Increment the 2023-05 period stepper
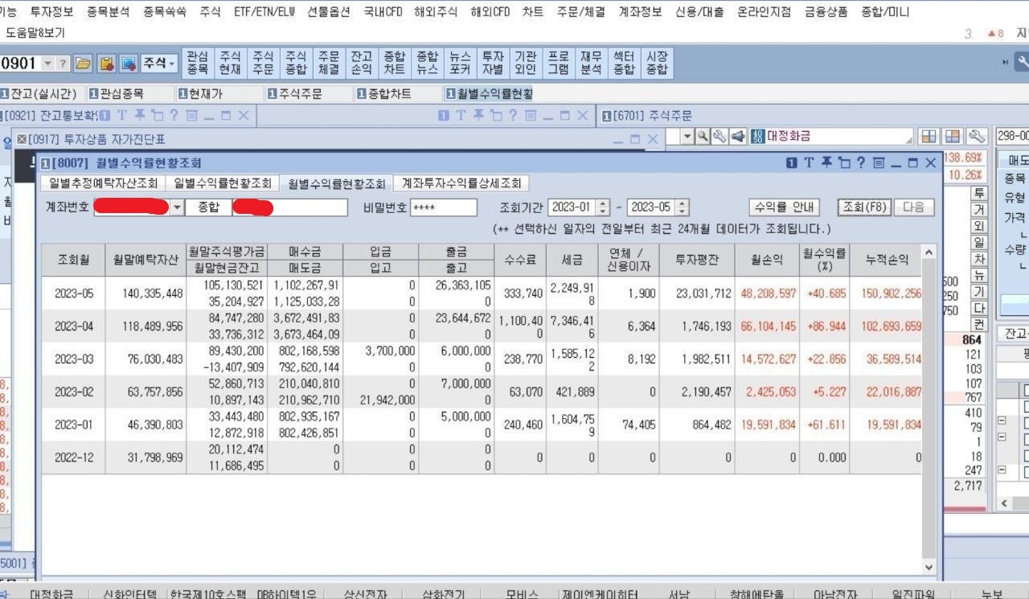The height and width of the screenshot is (599, 1029). coord(682,203)
